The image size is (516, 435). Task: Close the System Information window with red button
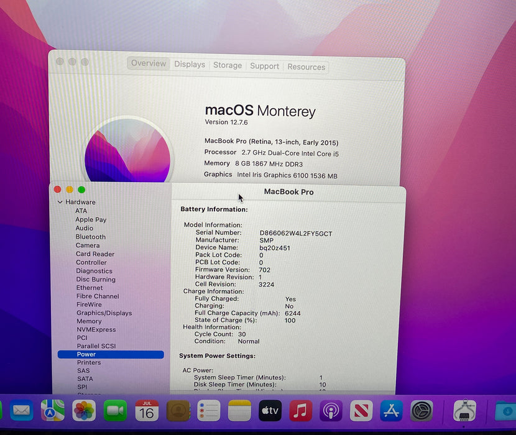pyautogui.click(x=57, y=189)
